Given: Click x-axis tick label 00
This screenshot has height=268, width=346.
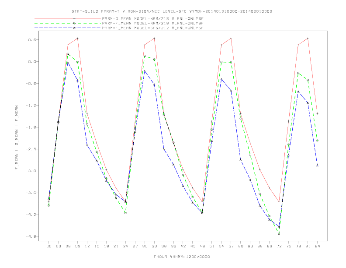Looking at the screenshot, I should pyautogui.click(x=49, y=246).
